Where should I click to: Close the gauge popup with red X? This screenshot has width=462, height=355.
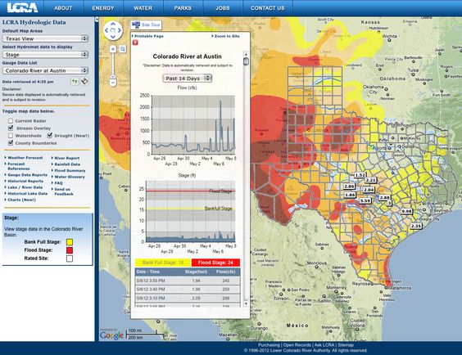[135, 43]
